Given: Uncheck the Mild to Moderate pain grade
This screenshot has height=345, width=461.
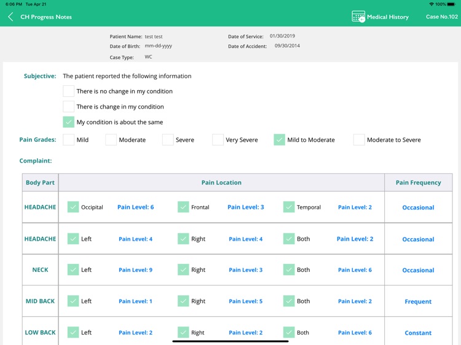Looking at the screenshot, I should 280,140.
